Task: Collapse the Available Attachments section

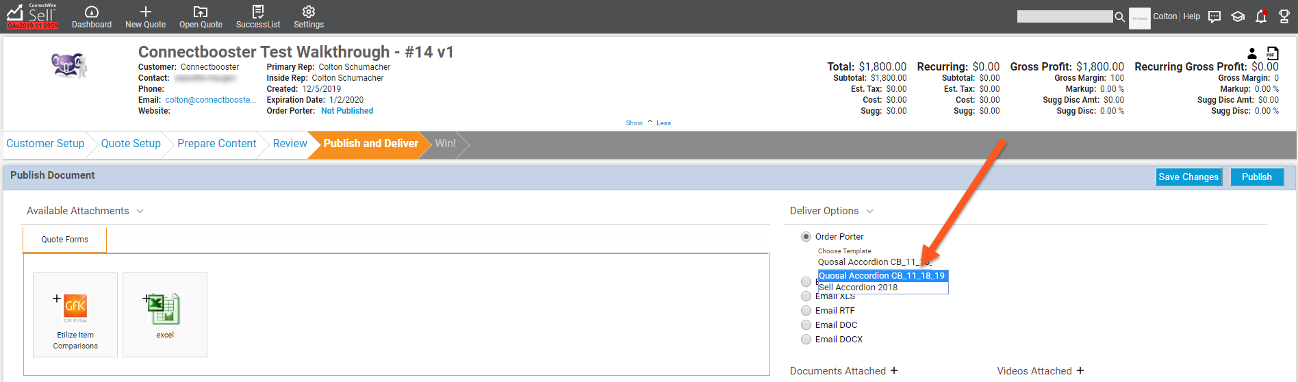Action: coord(140,212)
